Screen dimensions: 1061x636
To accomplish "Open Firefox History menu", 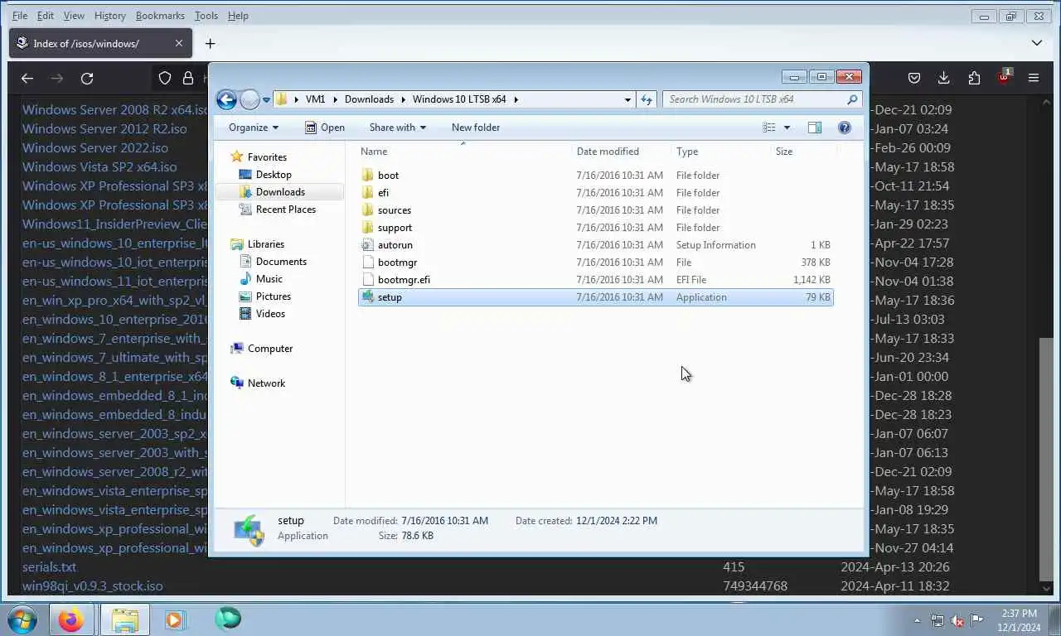I will pos(110,16).
